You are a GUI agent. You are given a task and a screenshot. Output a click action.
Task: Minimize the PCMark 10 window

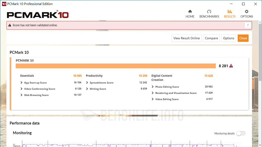[231, 4]
